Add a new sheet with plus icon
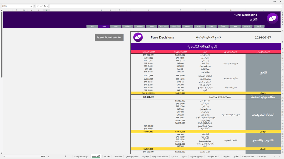This screenshot has height=159, width=284. pos(65,156)
